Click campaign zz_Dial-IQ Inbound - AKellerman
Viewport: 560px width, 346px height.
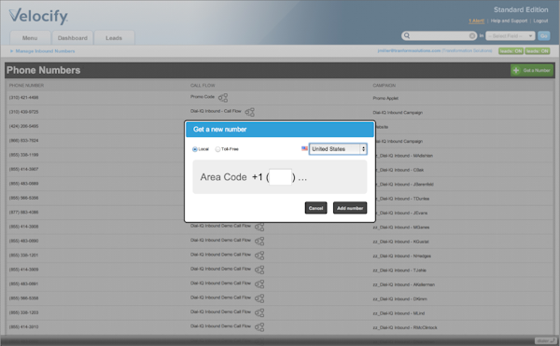click(403, 284)
